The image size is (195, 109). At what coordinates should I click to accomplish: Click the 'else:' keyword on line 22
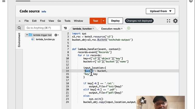pyautogui.click(x=87, y=96)
